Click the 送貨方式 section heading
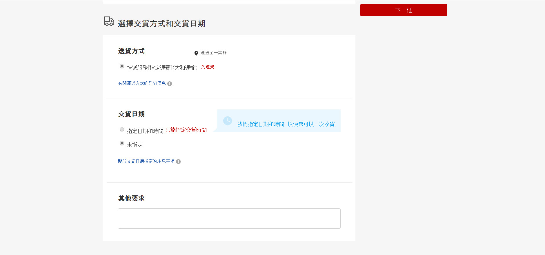Viewport: 545px width, 255px height. 131,51
